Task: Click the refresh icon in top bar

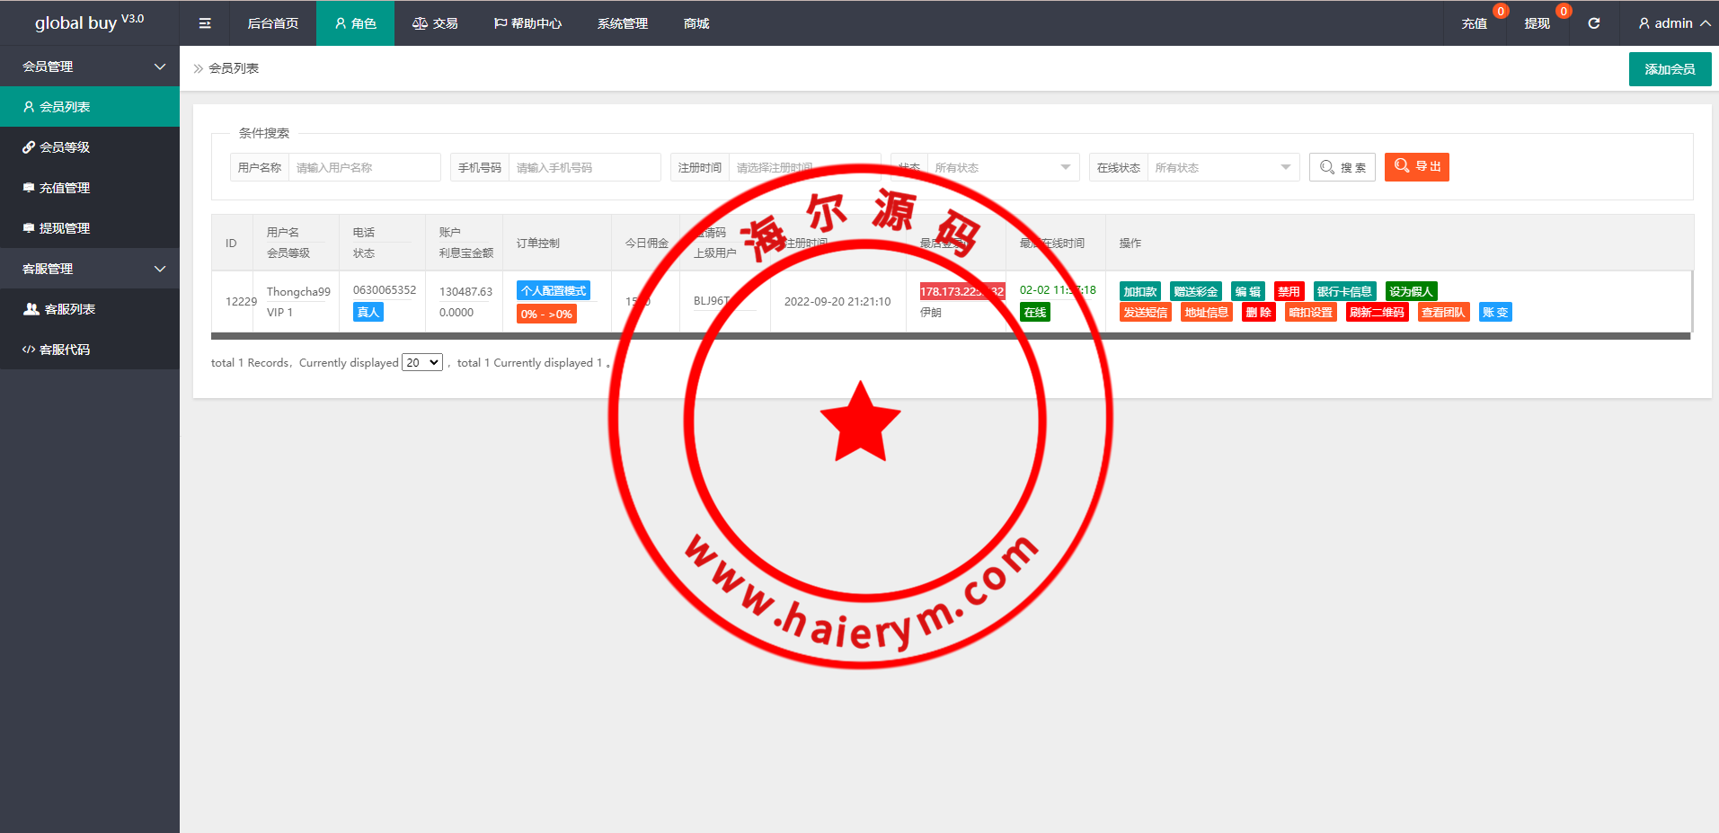Action: 1593,23
